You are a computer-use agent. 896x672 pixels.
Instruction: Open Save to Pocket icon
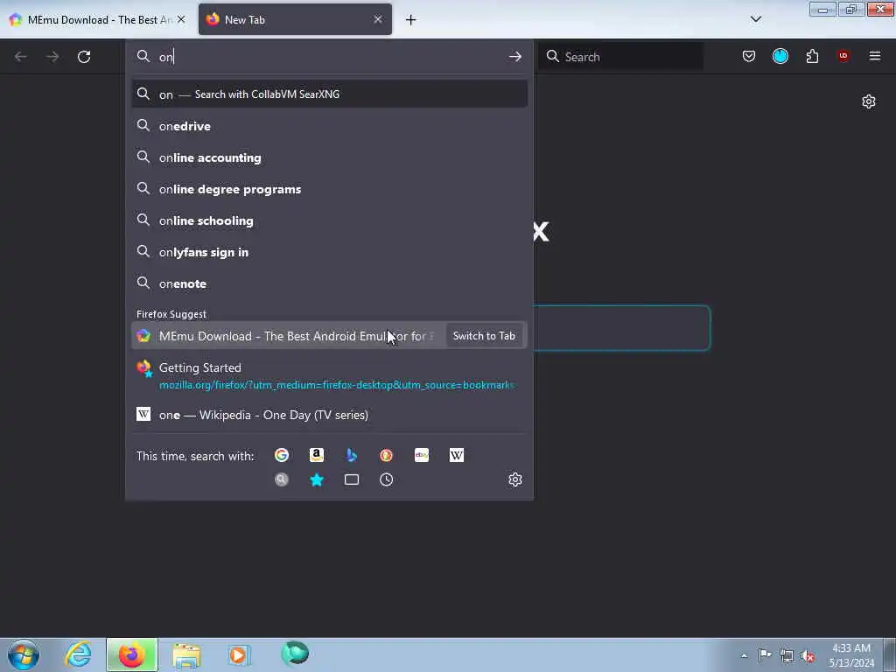point(749,56)
